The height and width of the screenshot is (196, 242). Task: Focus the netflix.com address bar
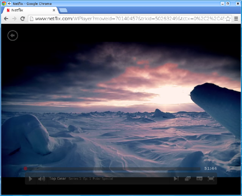tap(129, 19)
